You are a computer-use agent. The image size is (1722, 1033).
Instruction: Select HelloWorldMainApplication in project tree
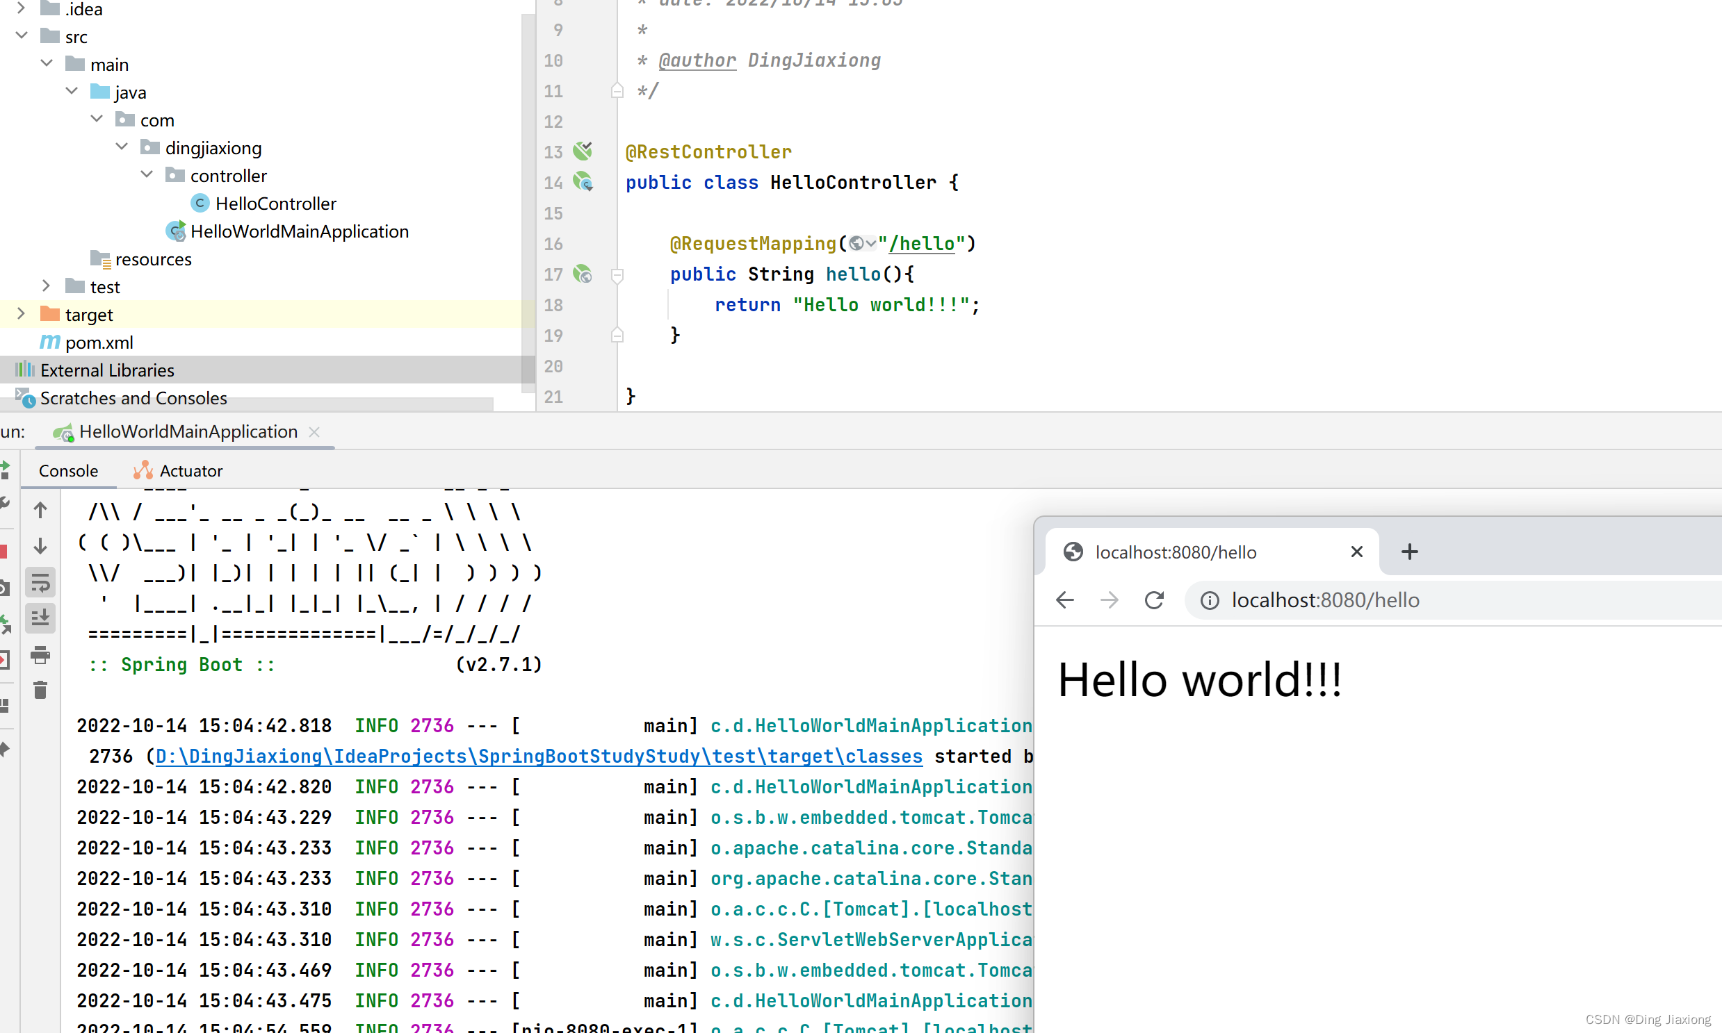click(x=300, y=231)
